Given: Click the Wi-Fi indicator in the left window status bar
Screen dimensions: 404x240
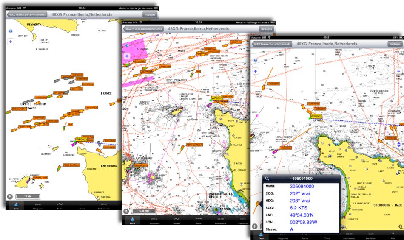Looking at the screenshot, I should (25, 8).
